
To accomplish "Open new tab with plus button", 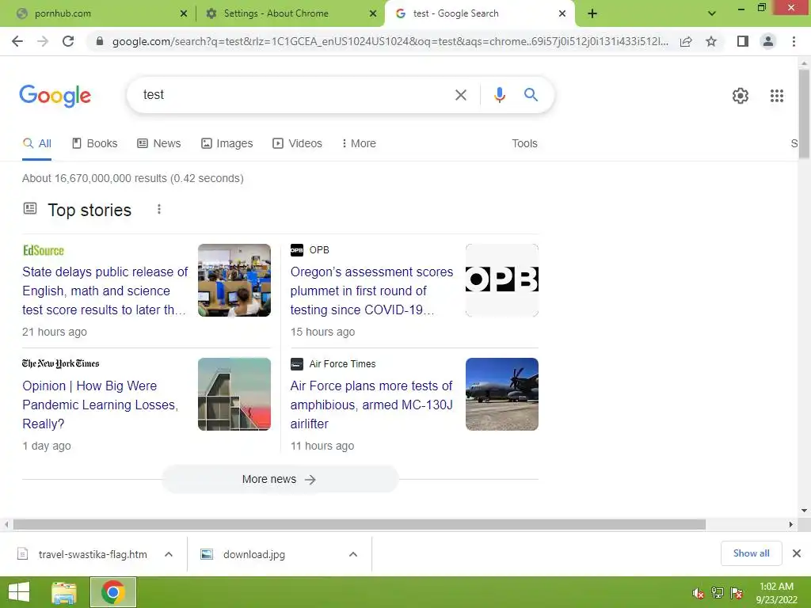I will [592, 13].
